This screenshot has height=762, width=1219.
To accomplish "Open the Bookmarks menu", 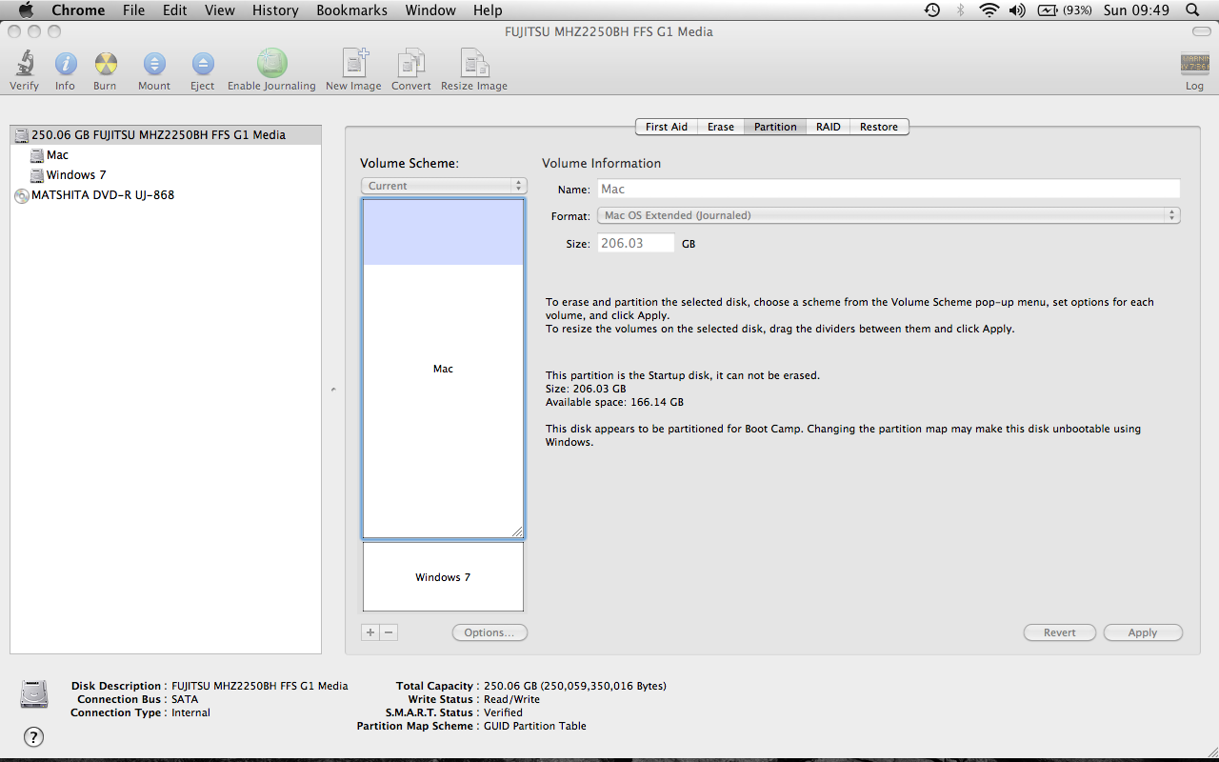I will pyautogui.click(x=351, y=10).
